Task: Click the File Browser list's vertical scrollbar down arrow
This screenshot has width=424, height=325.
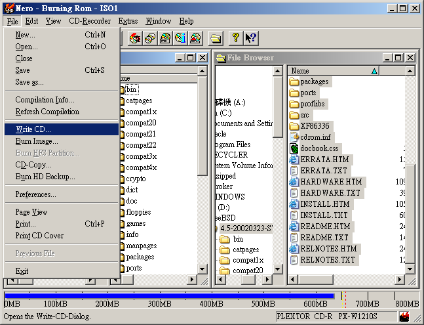Action: point(411,270)
